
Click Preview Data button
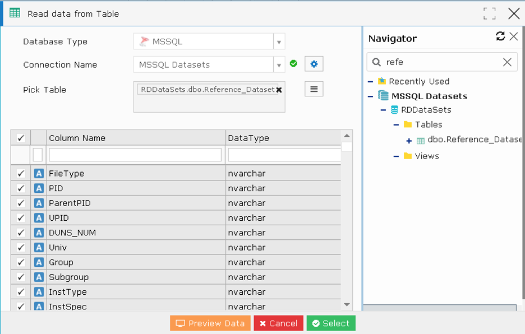pyautogui.click(x=210, y=323)
